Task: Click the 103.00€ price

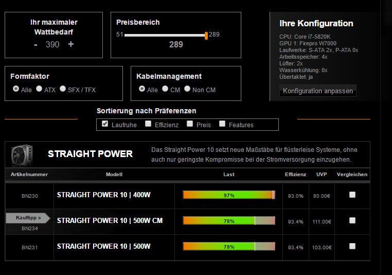Action: coord(322,248)
